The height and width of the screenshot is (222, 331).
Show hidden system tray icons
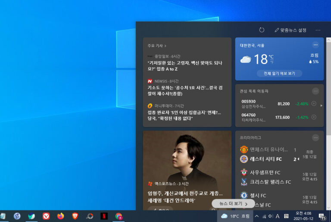(257, 216)
